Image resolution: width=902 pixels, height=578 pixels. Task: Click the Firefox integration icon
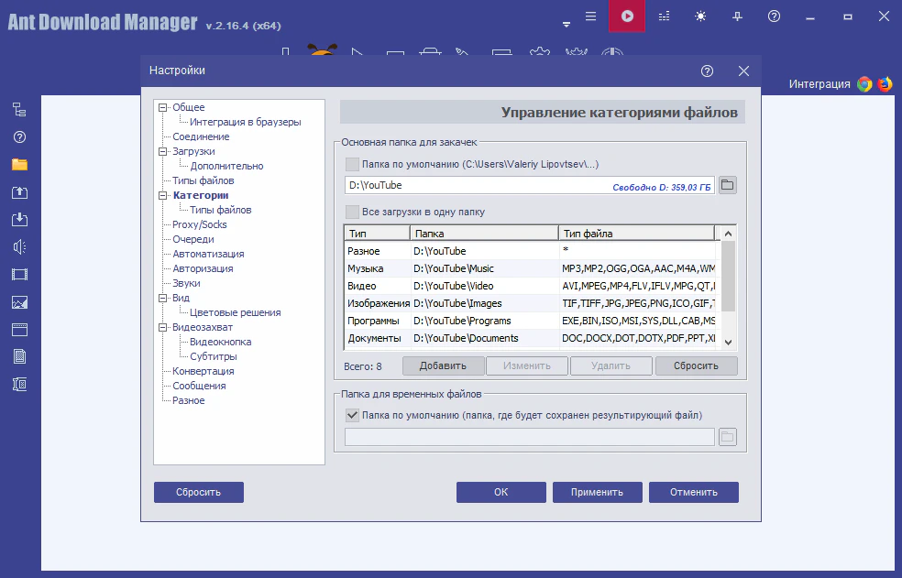tap(885, 84)
